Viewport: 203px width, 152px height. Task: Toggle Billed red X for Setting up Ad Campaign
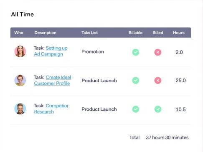[x=158, y=52]
